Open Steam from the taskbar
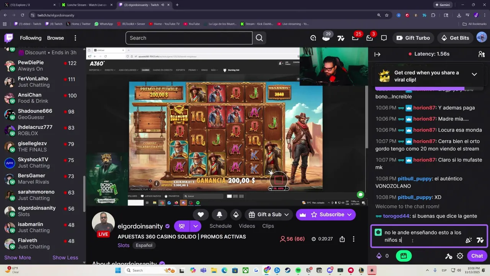490x276 pixels. pos(287,270)
